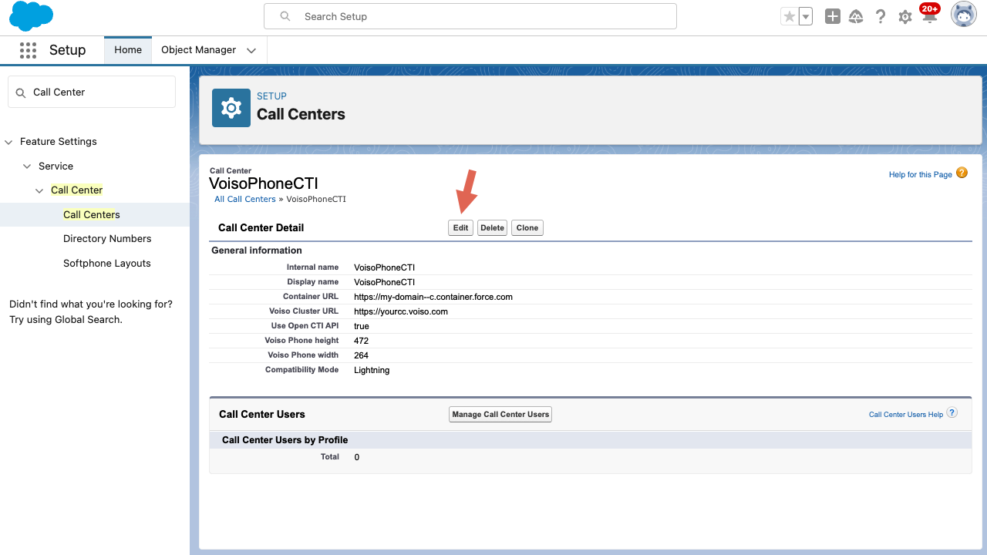Open the notifications bell icon
987x555 pixels.
(929, 15)
